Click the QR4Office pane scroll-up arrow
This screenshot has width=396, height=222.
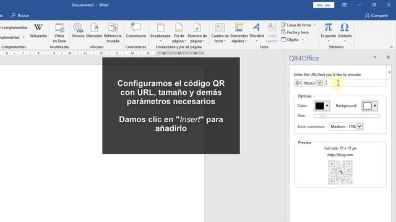click(389, 72)
